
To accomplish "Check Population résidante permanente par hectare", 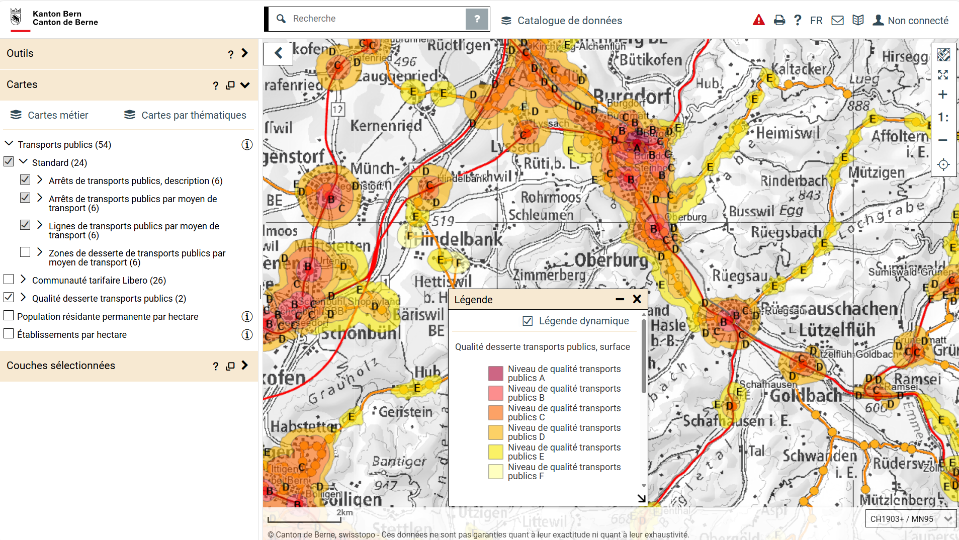I will (9, 316).
